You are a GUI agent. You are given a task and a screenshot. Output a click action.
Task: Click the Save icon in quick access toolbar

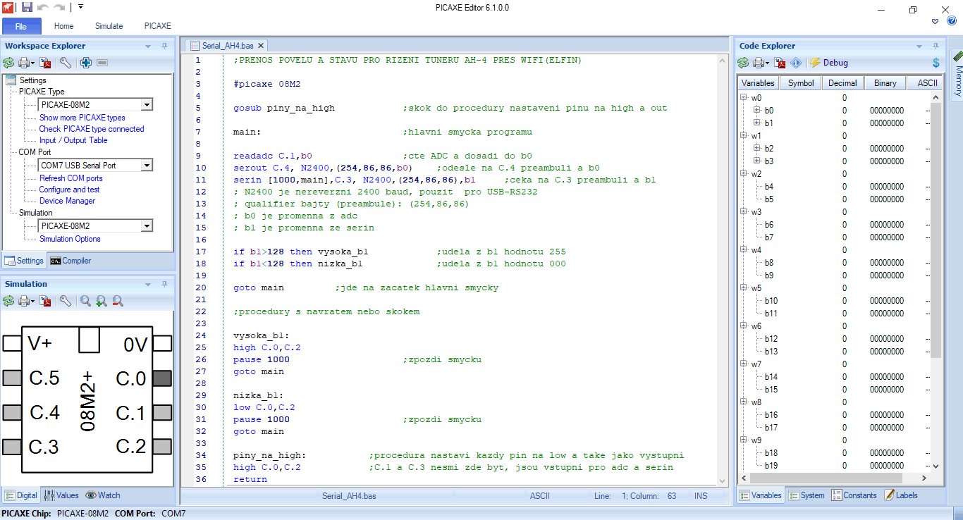[27, 7]
